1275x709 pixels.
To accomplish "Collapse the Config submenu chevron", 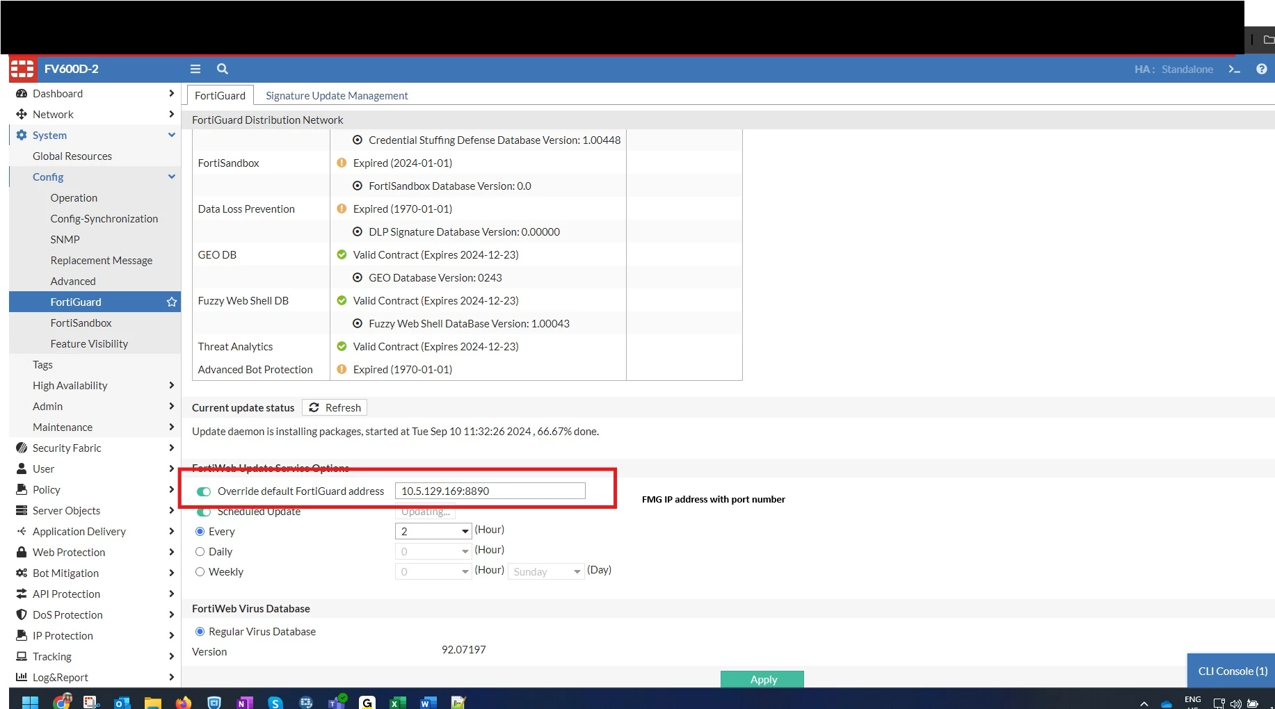I will tap(172, 177).
